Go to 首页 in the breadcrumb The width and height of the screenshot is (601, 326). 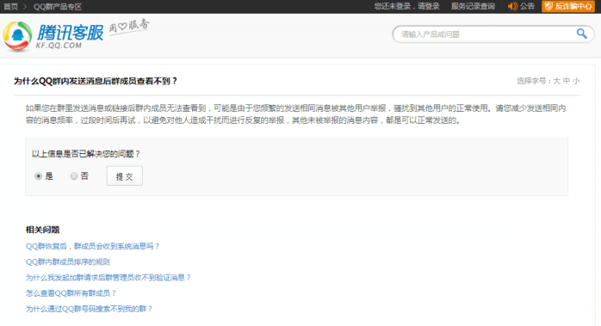[10, 7]
